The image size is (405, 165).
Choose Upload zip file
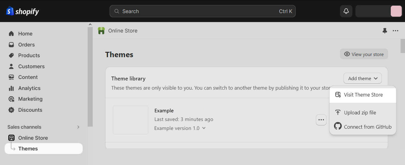(363, 113)
